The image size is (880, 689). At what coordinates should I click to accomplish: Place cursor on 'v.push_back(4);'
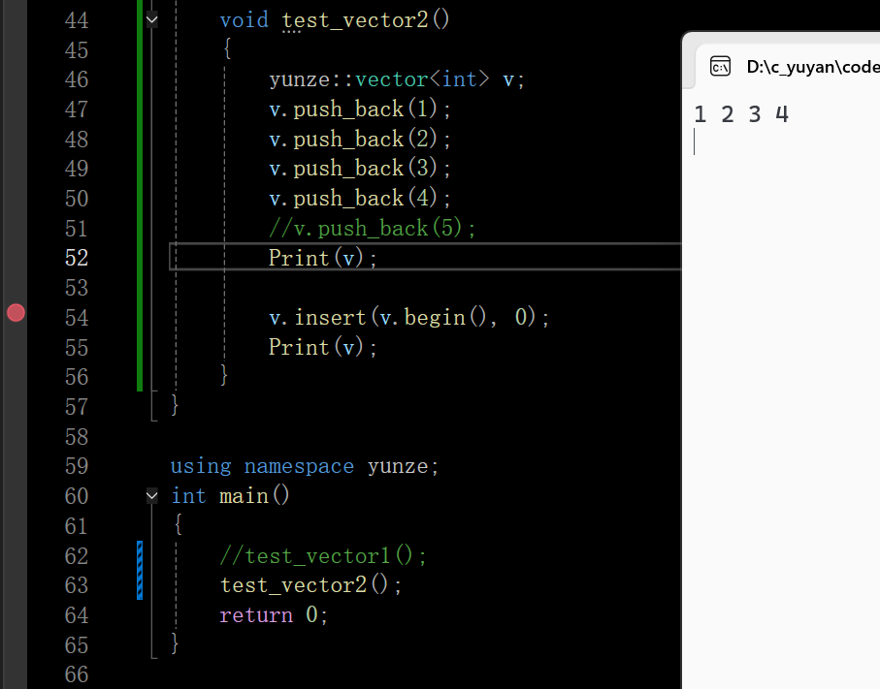[x=359, y=198]
